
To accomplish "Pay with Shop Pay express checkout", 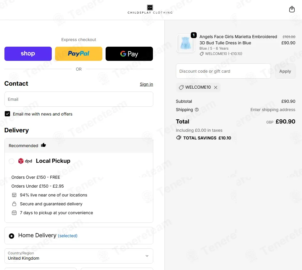I will click(x=28, y=54).
